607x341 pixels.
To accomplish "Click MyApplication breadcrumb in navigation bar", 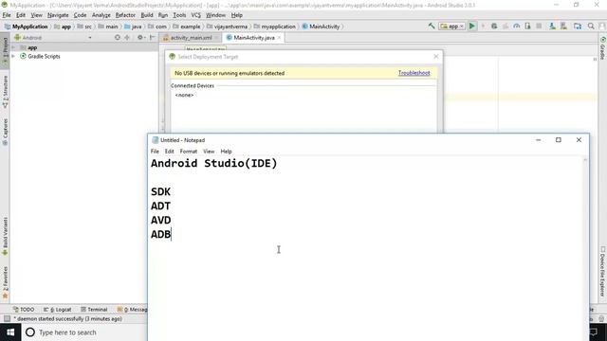I will pos(26,27).
